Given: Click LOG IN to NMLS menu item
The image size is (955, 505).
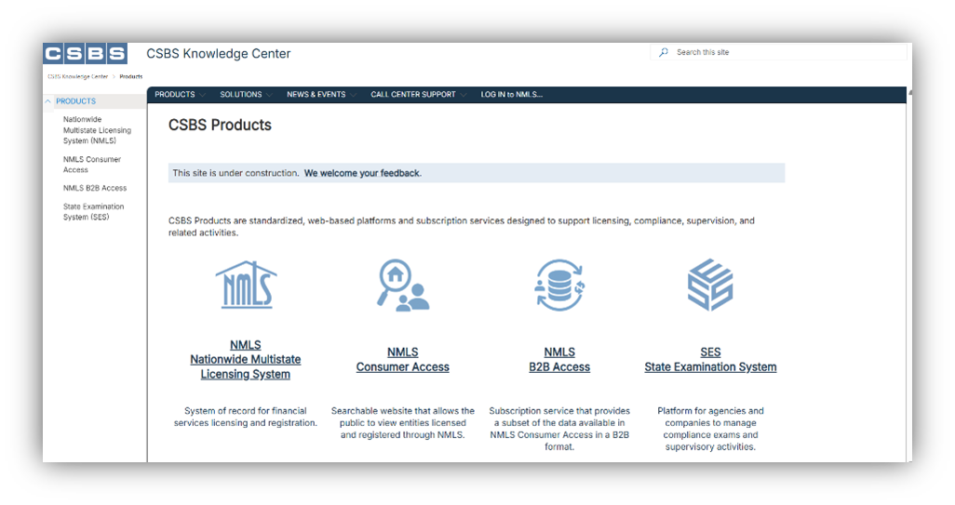Looking at the screenshot, I should (x=511, y=95).
